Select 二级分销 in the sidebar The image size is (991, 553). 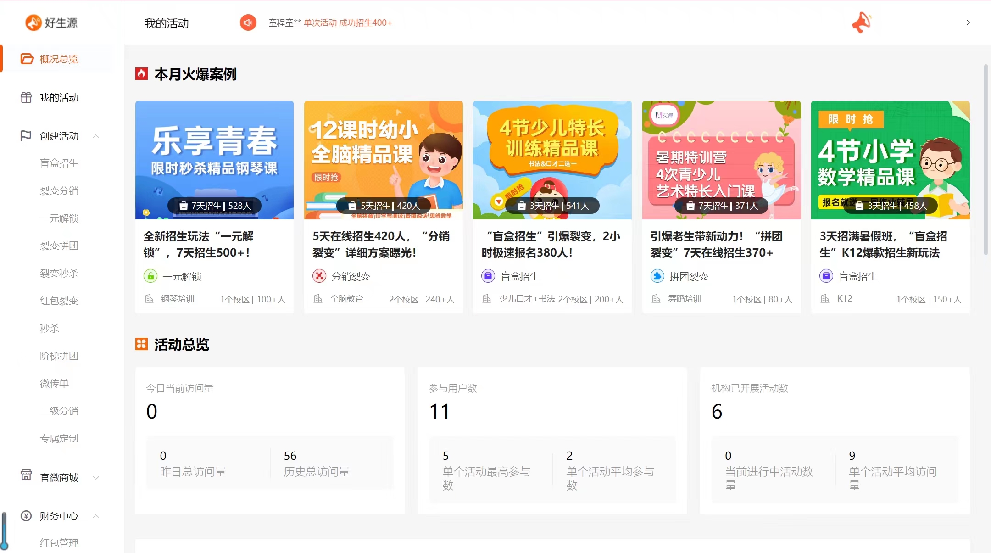pyautogui.click(x=59, y=411)
